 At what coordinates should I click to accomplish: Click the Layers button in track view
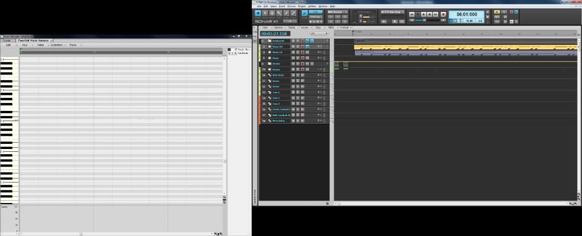click(305, 27)
